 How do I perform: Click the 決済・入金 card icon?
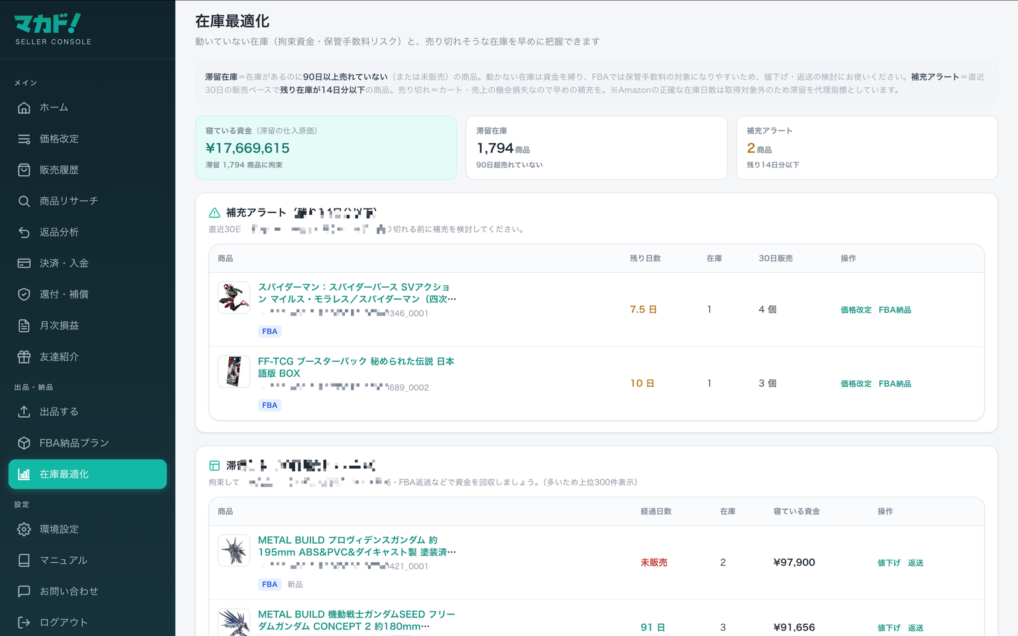[24, 263]
